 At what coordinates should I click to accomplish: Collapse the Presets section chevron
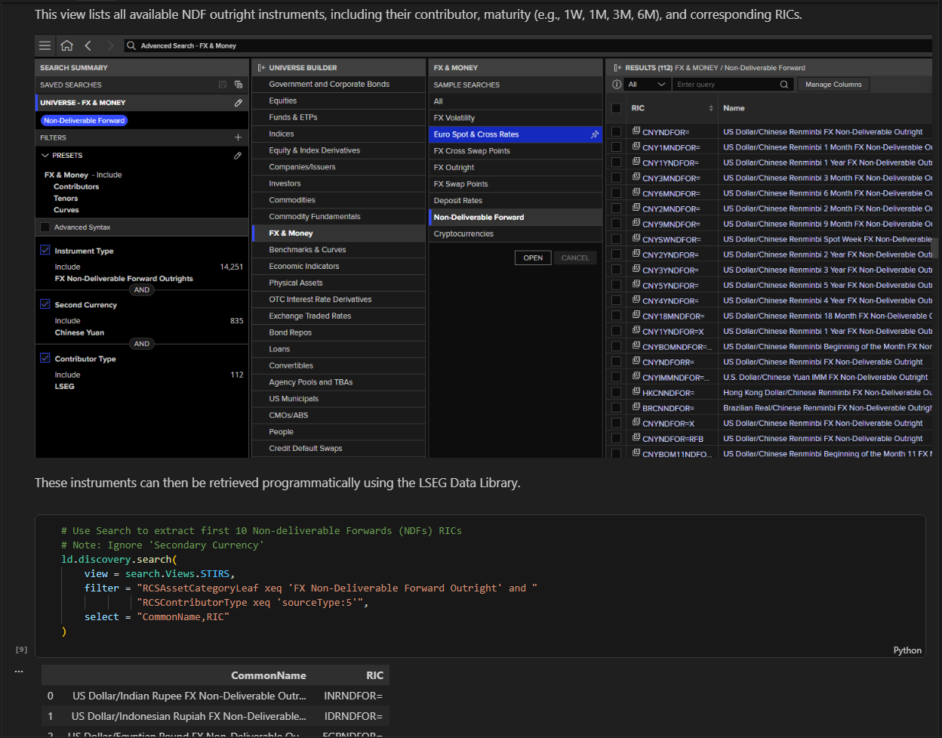[45, 156]
